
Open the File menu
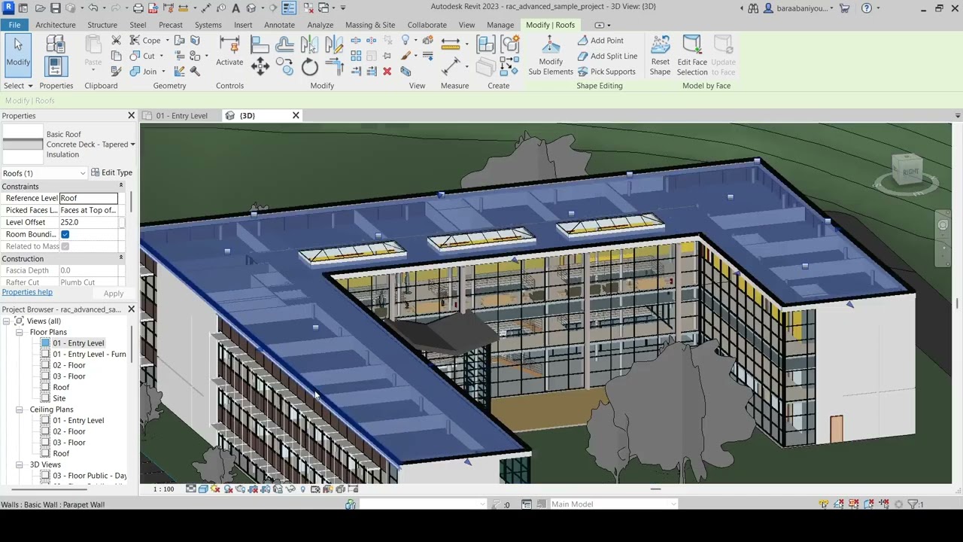coord(14,25)
